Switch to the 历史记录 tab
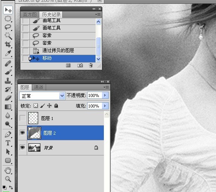The image size is (216, 192). pos(51,15)
